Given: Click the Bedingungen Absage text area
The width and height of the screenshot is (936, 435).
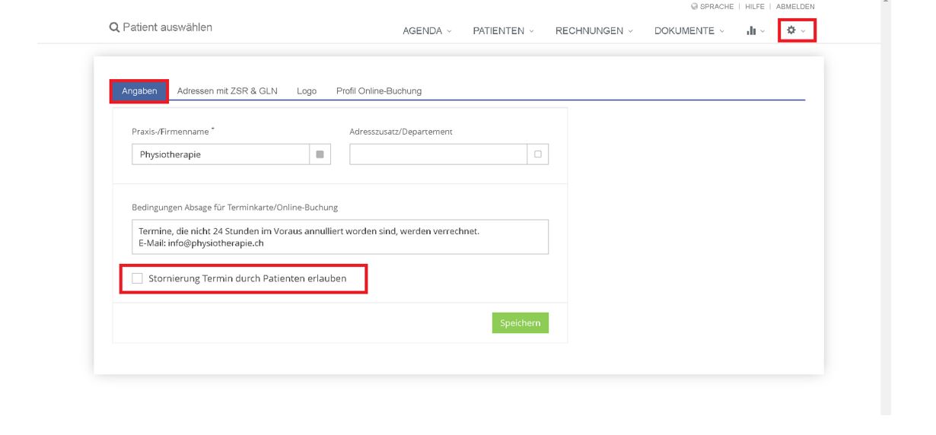Looking at the screenshot, I should (340, 237).
